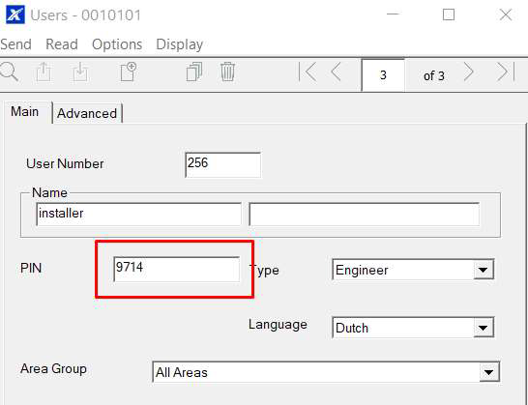Open the Send menu

click(15, 44)
